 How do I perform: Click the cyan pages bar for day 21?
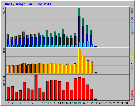point(88,44)
